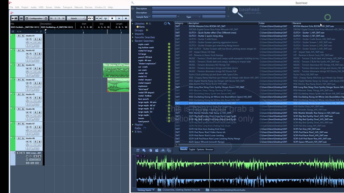Viewport: 344px width, 193px height.
Task: Toggle the global Solo (S) toolbar button
Action: click(55, 18)
